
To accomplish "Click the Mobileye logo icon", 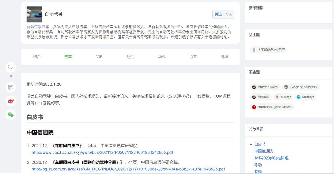I will coord(298,97).
